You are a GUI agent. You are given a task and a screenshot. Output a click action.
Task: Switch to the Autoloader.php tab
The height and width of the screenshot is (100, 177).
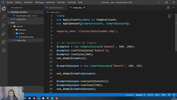(x=56, y=7)
